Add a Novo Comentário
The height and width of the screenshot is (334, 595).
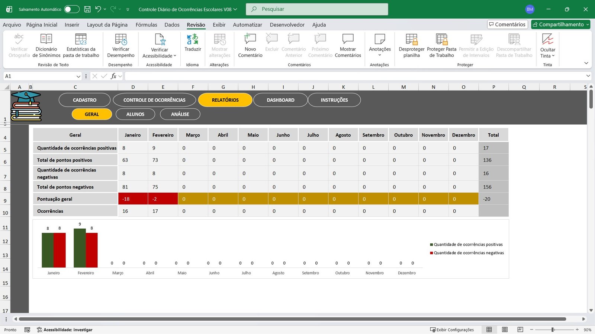[x=250, y=45]
